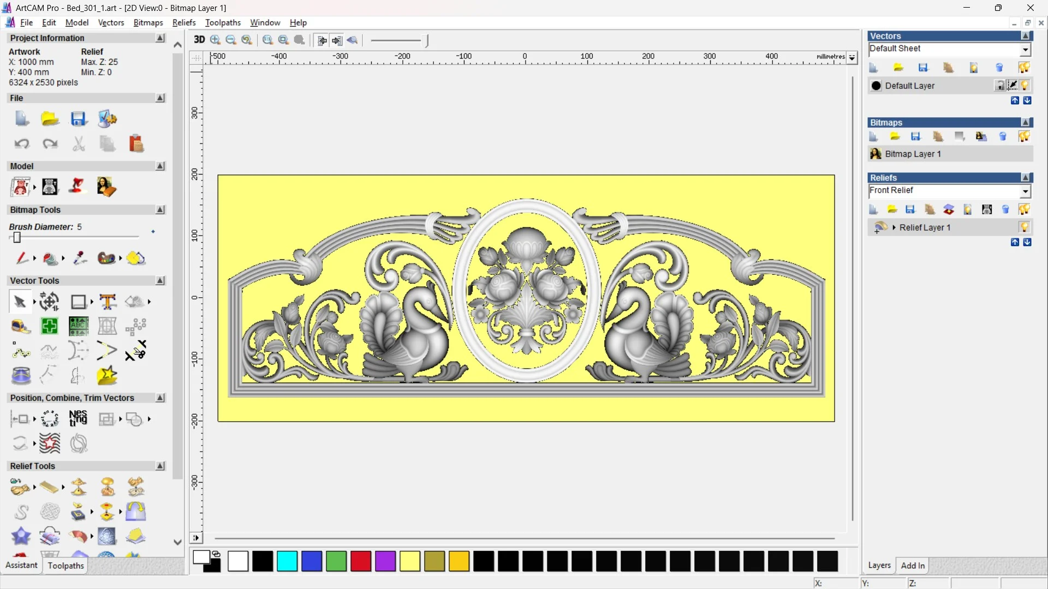Viewport: 1048px width, 589px height.
Task: Select the cyan color swatch
Action: 287,561
